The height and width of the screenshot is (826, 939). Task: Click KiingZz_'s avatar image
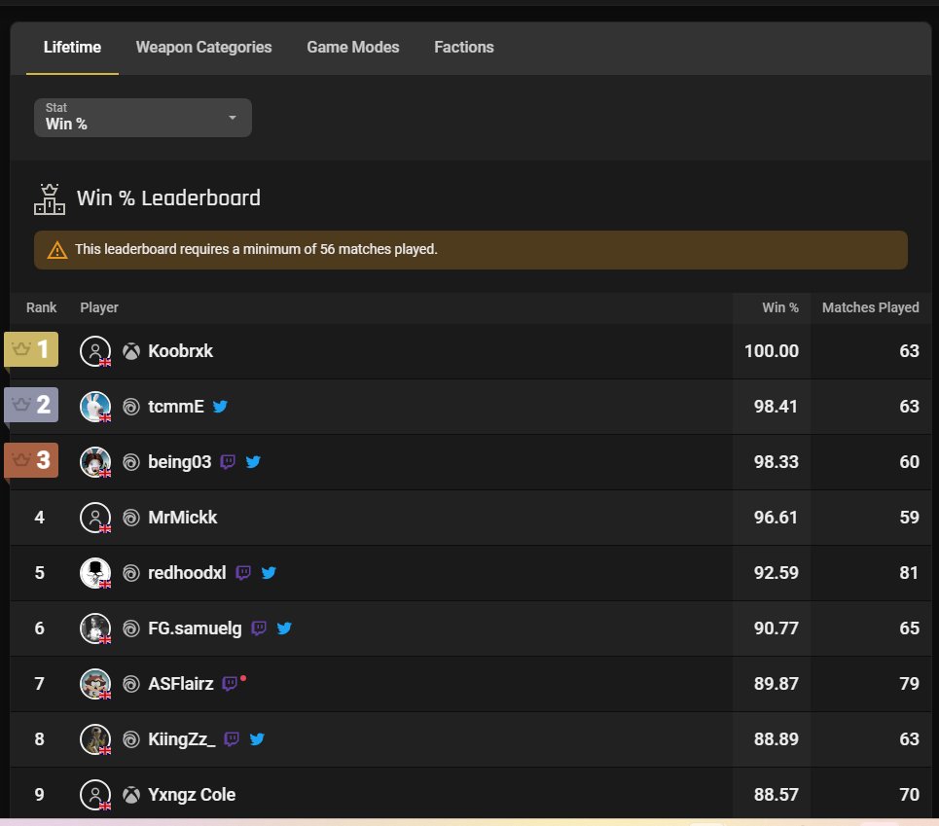click(x=95, y=739)
